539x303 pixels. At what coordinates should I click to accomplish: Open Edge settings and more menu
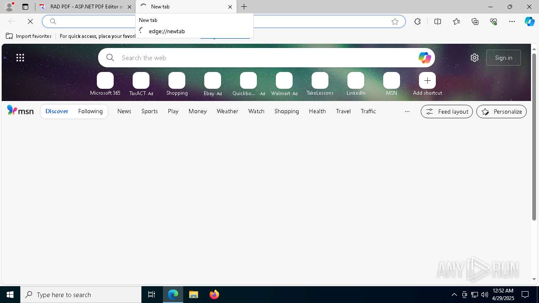coord(512,21)
